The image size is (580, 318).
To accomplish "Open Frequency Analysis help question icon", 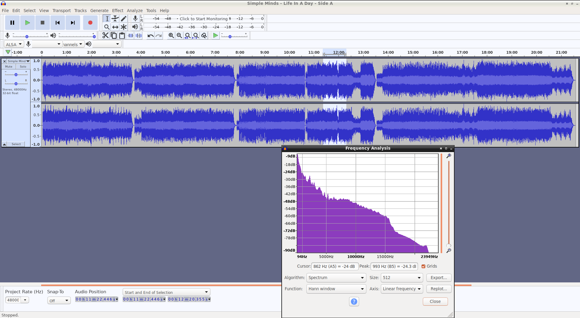I will click(x=354, y=301).
